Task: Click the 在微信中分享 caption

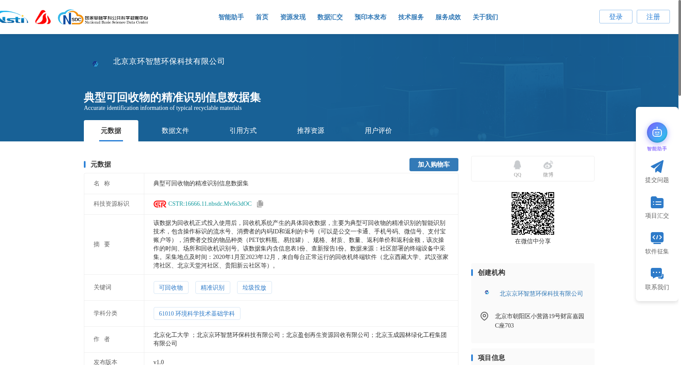Action: [533, 241]
